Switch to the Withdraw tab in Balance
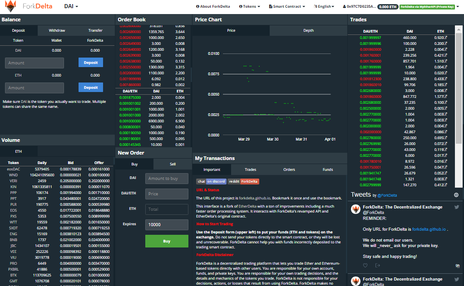The width and height of the screenshot is (464, 286). [x=57, y=30]
